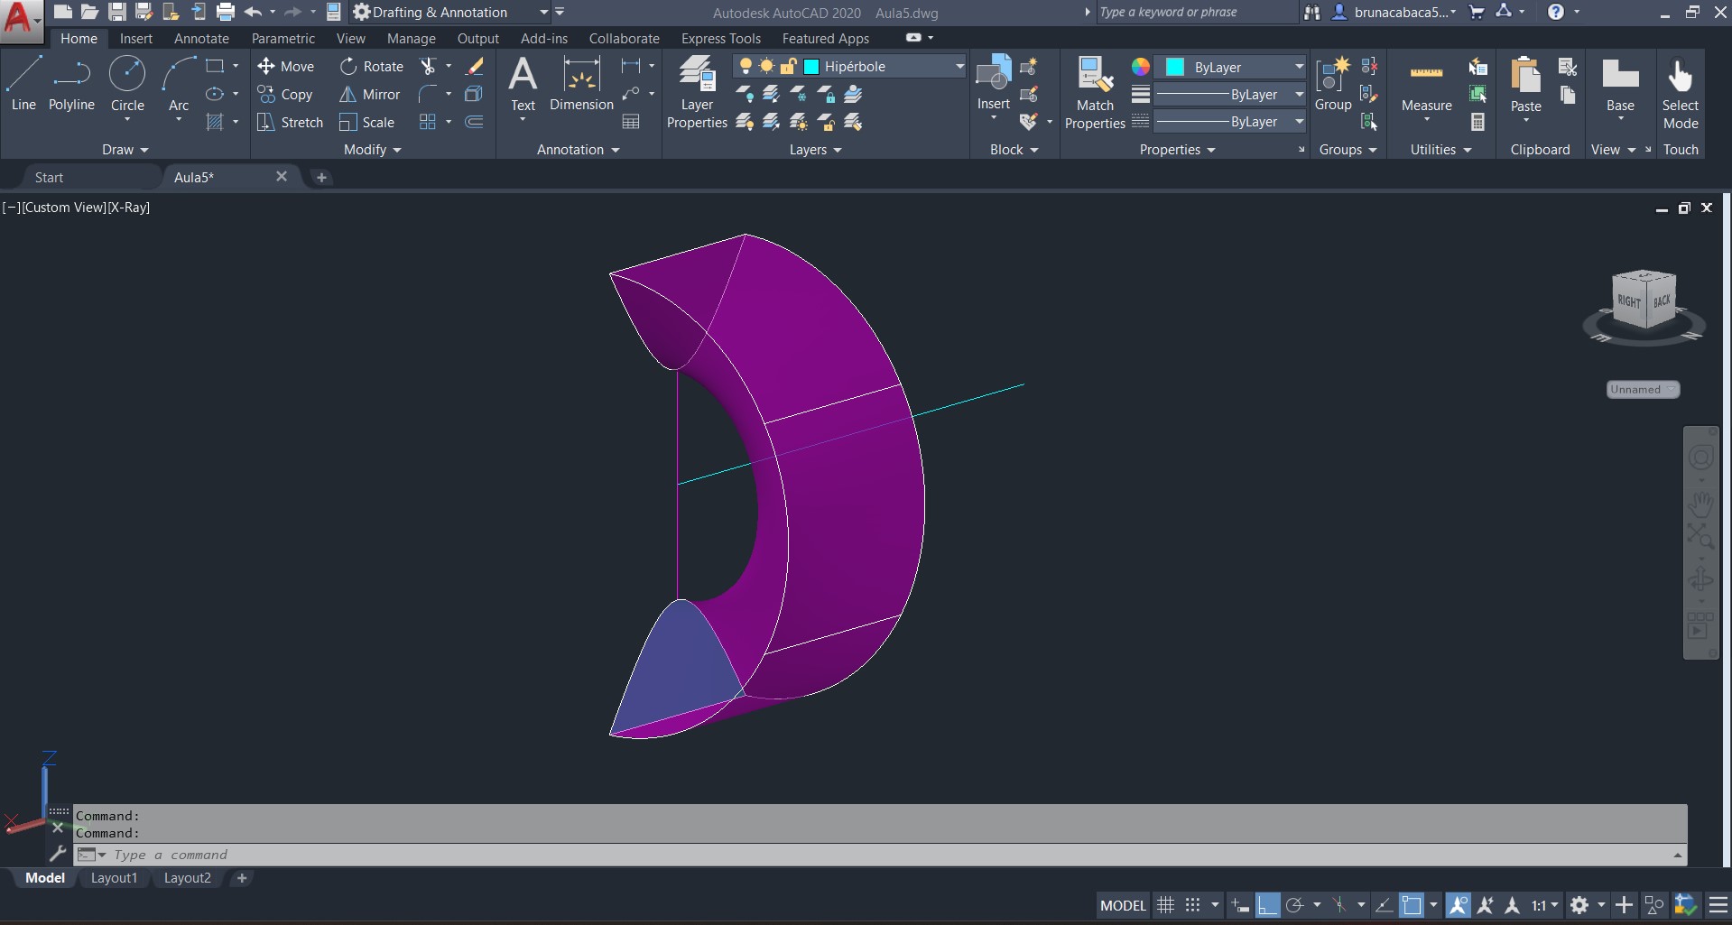Open the annotation scale 1:1 dropdown
The image size is (1732, 925).
tap(1545, 905)
